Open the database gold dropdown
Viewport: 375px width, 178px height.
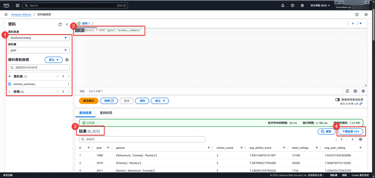click(39, 50)
